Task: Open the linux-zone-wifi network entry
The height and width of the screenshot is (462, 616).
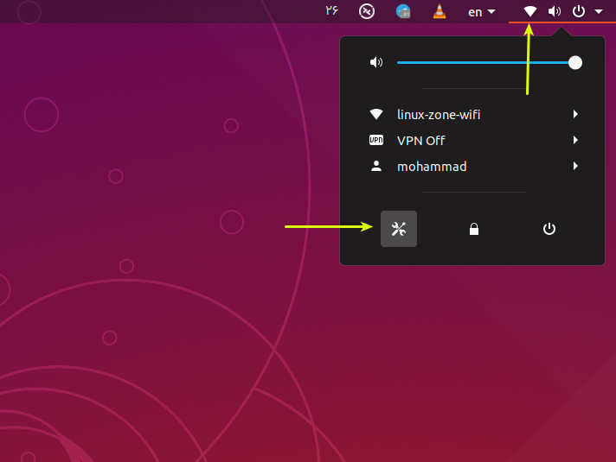Action: click(472, 115)
